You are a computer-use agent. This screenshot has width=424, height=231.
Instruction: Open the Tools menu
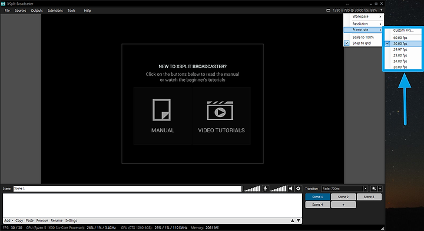(x=71, y=11)
